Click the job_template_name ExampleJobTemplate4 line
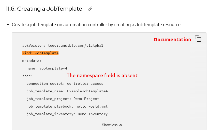 67,91
